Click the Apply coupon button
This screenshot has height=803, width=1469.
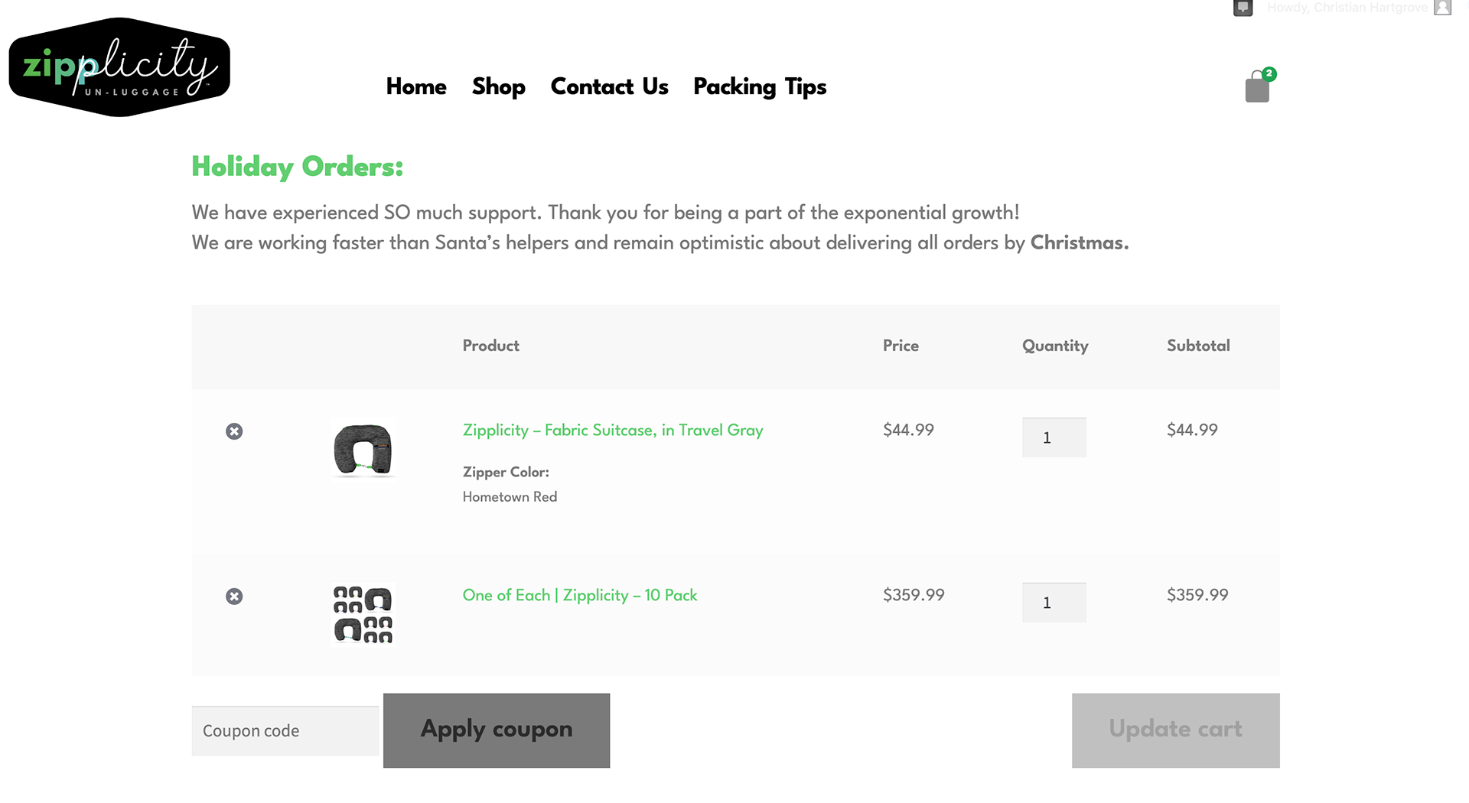pyautogui.click(x=497, y=730)
